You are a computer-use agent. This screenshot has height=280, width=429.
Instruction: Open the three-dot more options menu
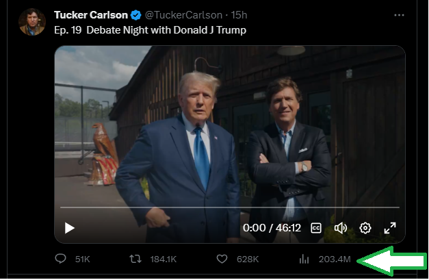pyautogui.click(x=399, y=14)
